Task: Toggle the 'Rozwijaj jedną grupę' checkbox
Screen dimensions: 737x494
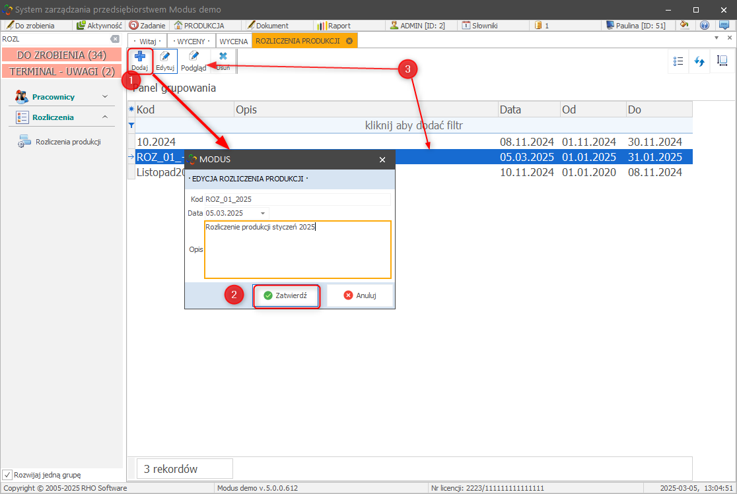Action: 7,474
